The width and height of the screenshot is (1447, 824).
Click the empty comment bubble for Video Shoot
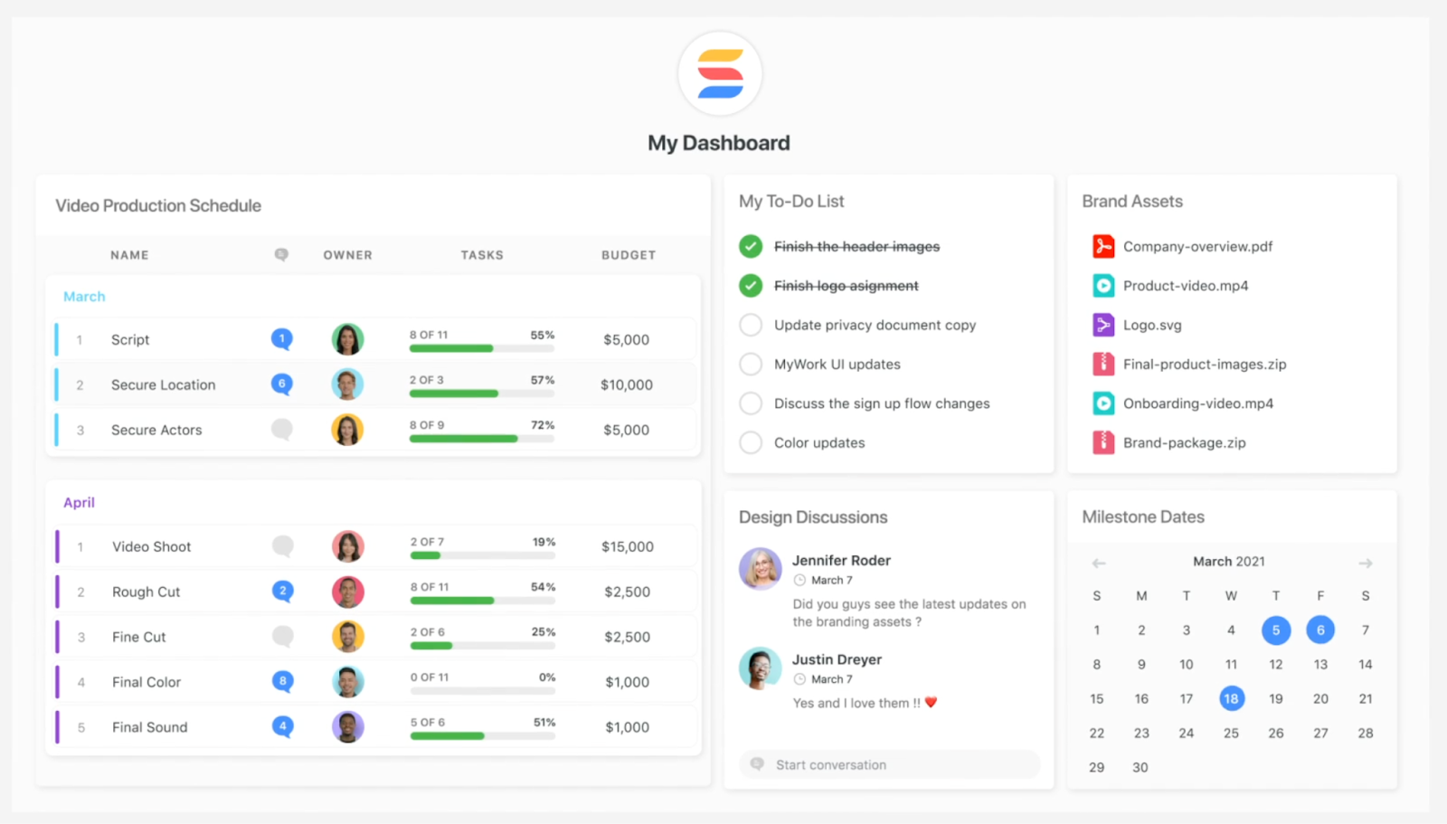pyautogui.click(x=282, y=545)
